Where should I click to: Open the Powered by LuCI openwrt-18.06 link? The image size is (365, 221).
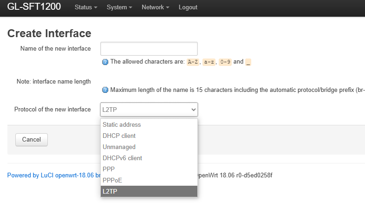pos(51,175)
